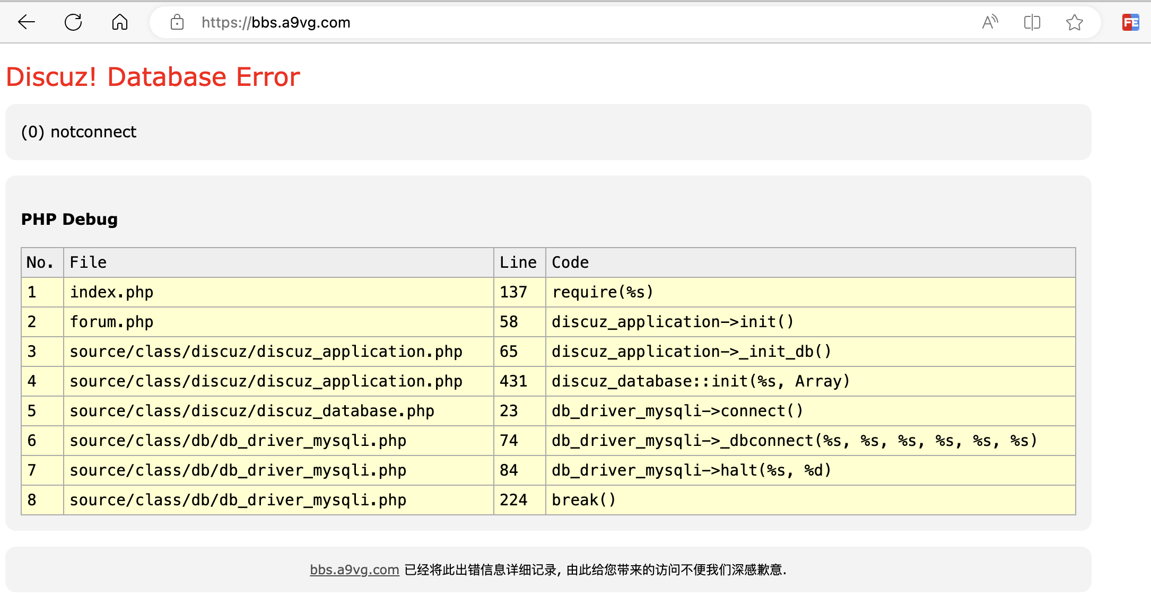Select db_driver_mysqli.php file in row 6

(278, 441)
